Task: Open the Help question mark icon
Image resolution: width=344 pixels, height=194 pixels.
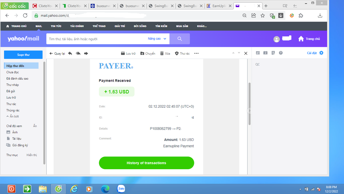Action: click(281, 53)
